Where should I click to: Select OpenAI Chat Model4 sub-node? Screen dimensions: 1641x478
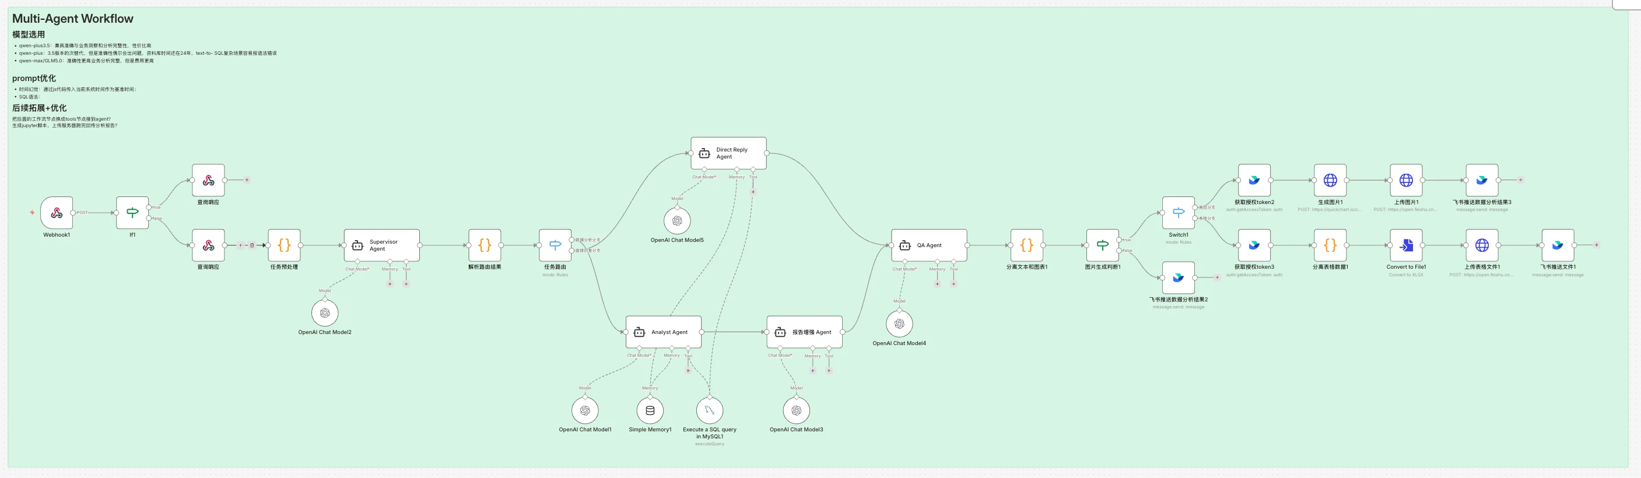[899, 324]
